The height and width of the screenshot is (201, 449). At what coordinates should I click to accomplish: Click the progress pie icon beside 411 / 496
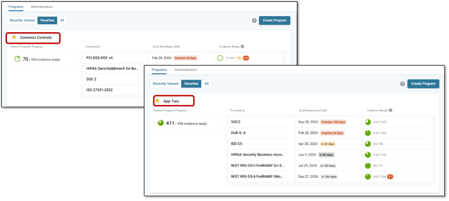160,123
